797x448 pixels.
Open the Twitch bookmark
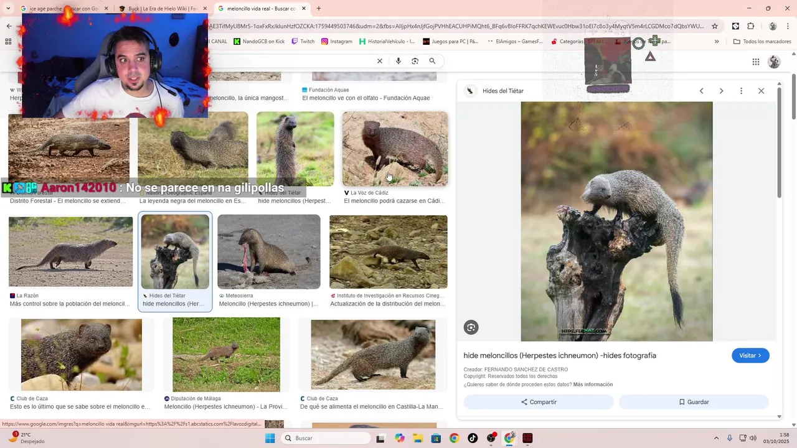tap(303, 42)
